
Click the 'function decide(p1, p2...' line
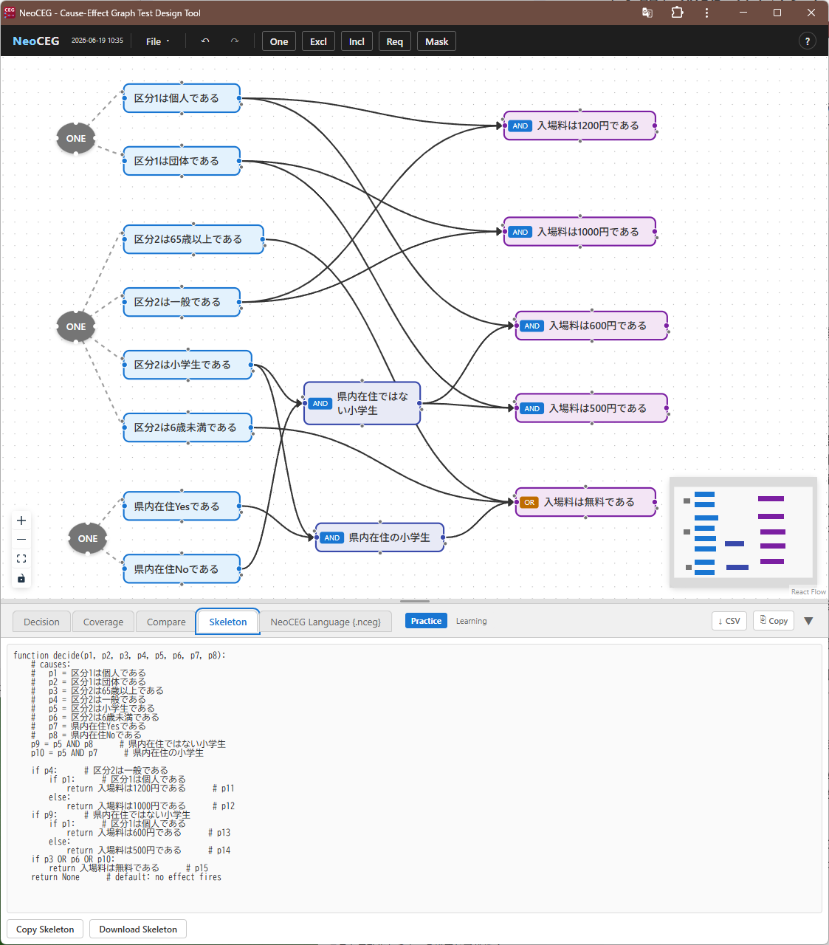click(x=120, y=656)
